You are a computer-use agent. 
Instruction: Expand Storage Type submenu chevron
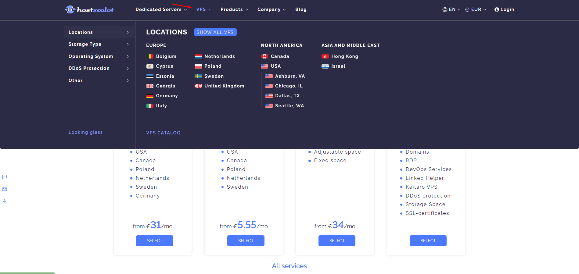pos(128,44)
